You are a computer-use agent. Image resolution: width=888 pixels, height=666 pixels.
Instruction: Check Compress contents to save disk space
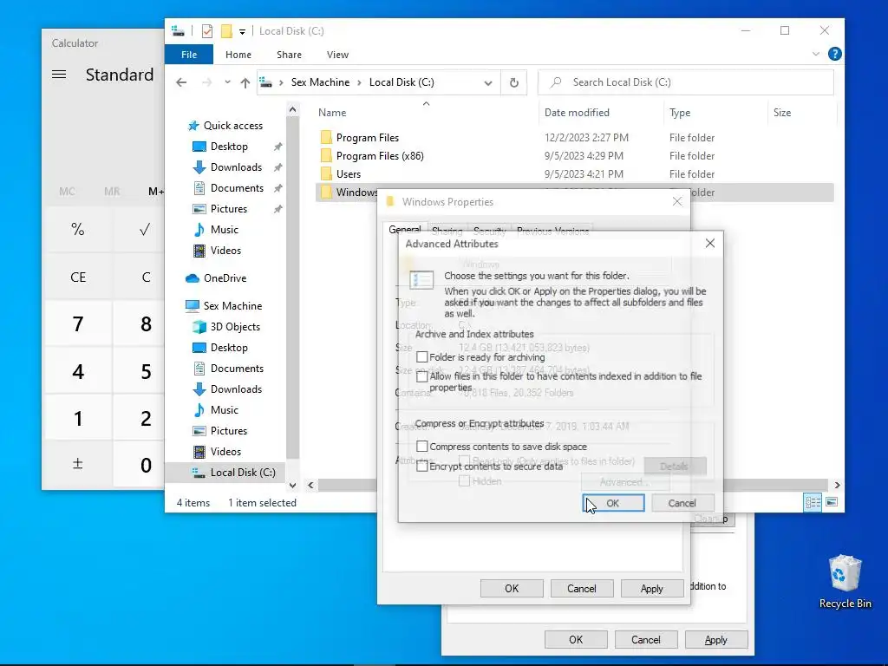point(422,447)
